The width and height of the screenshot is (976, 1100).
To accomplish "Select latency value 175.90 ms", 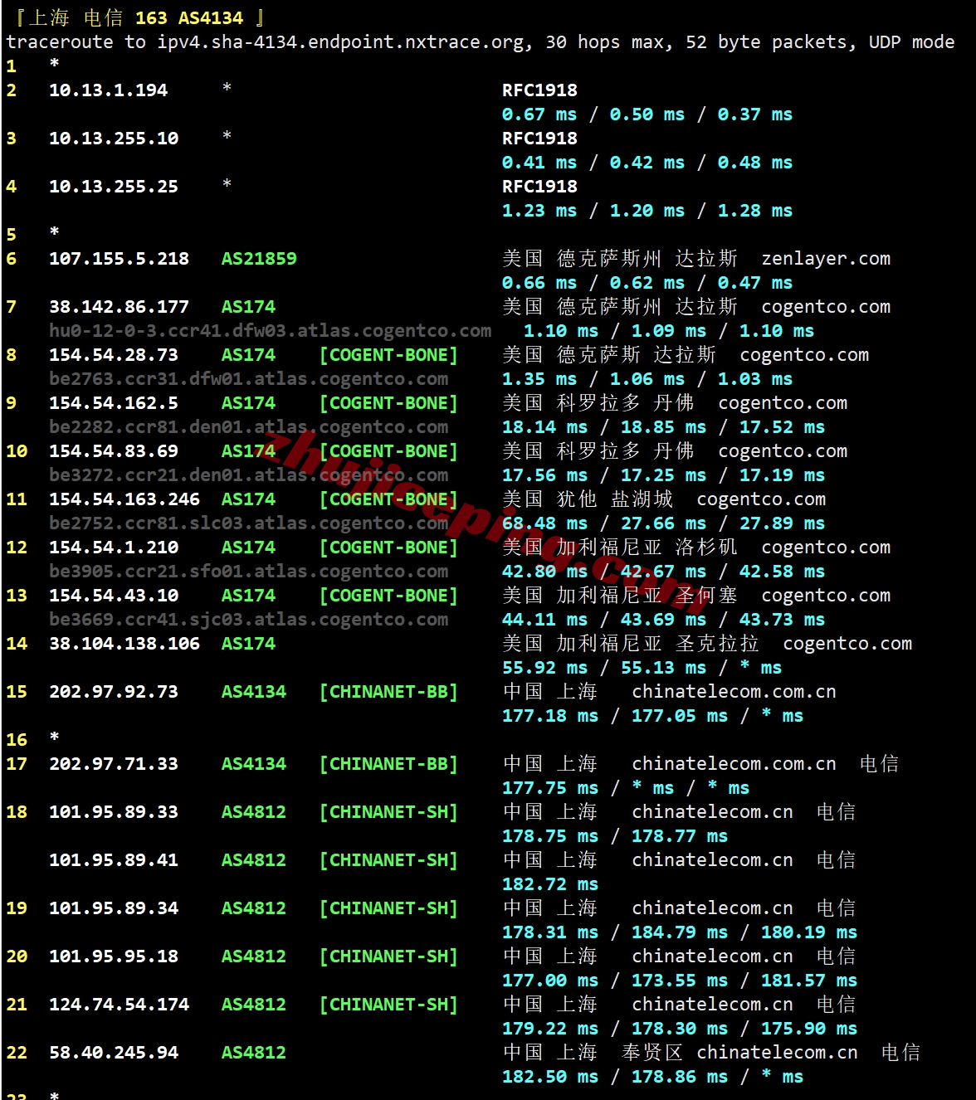I will coord(809,1029).
